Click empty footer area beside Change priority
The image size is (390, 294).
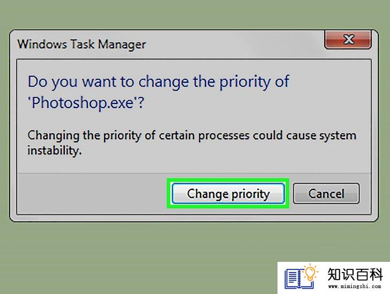click(92, 193)
